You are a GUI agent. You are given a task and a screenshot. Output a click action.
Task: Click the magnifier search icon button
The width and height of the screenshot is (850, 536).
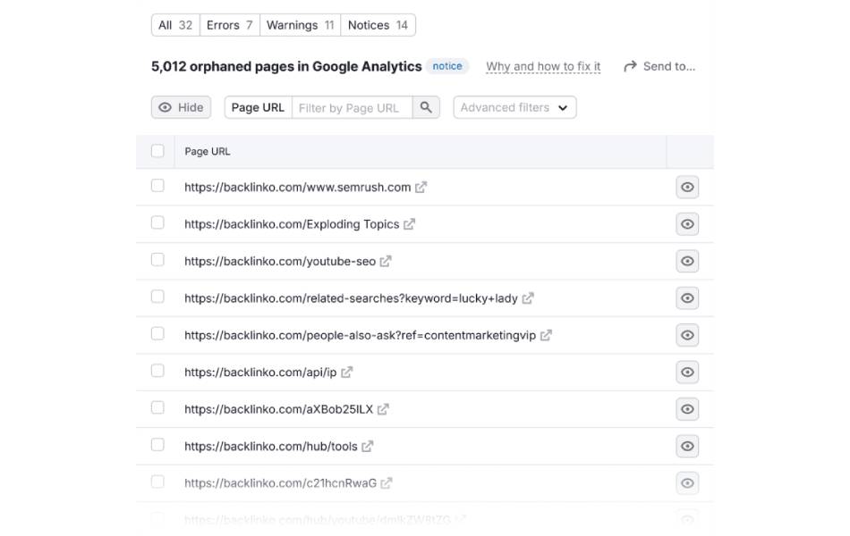[x=426, y=107]
